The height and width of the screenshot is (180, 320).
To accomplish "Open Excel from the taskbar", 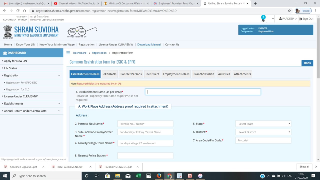I will 138,176.
